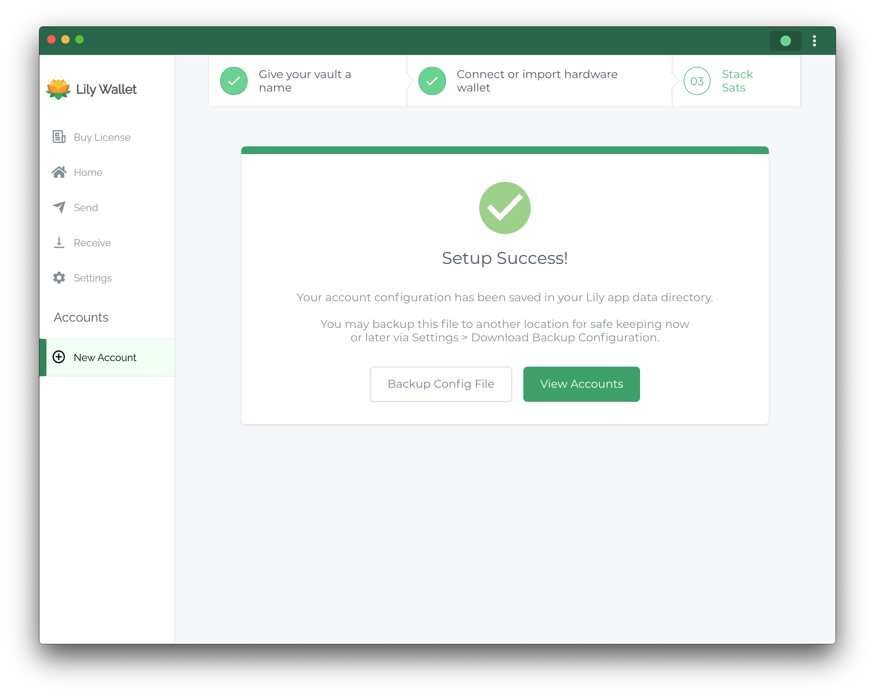Click the green status indicator dot
The width and height of the screenshot is (875, 696).
click(x=787, y=40)
